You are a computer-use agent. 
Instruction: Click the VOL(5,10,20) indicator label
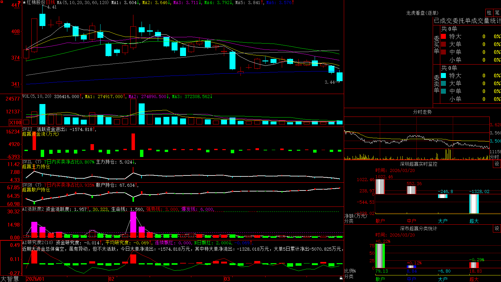37,97
